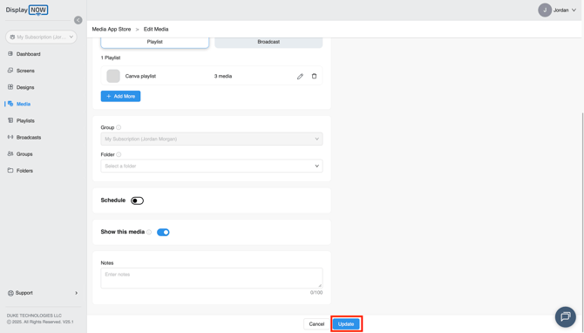Click the '3 media' count text
Viewport: 584px width, 333px height.
click(x=223, y=76)
